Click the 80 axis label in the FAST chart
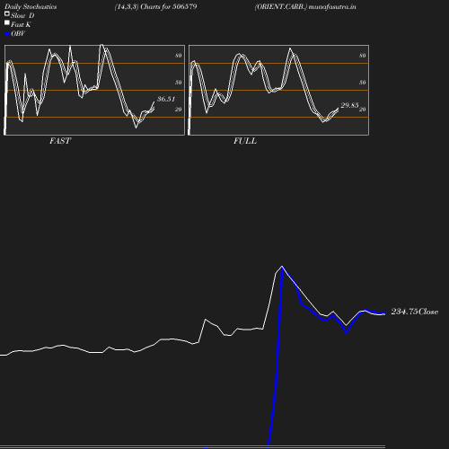This screenshot has height=449, width=449. point(179,56)
